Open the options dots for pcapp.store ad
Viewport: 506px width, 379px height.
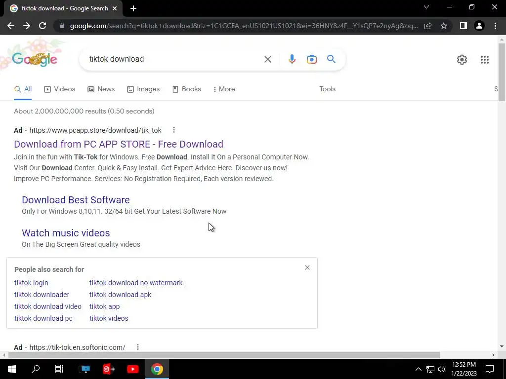[x=173, y=130]
